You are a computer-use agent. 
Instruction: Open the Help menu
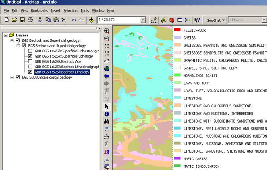coord(110,11)
